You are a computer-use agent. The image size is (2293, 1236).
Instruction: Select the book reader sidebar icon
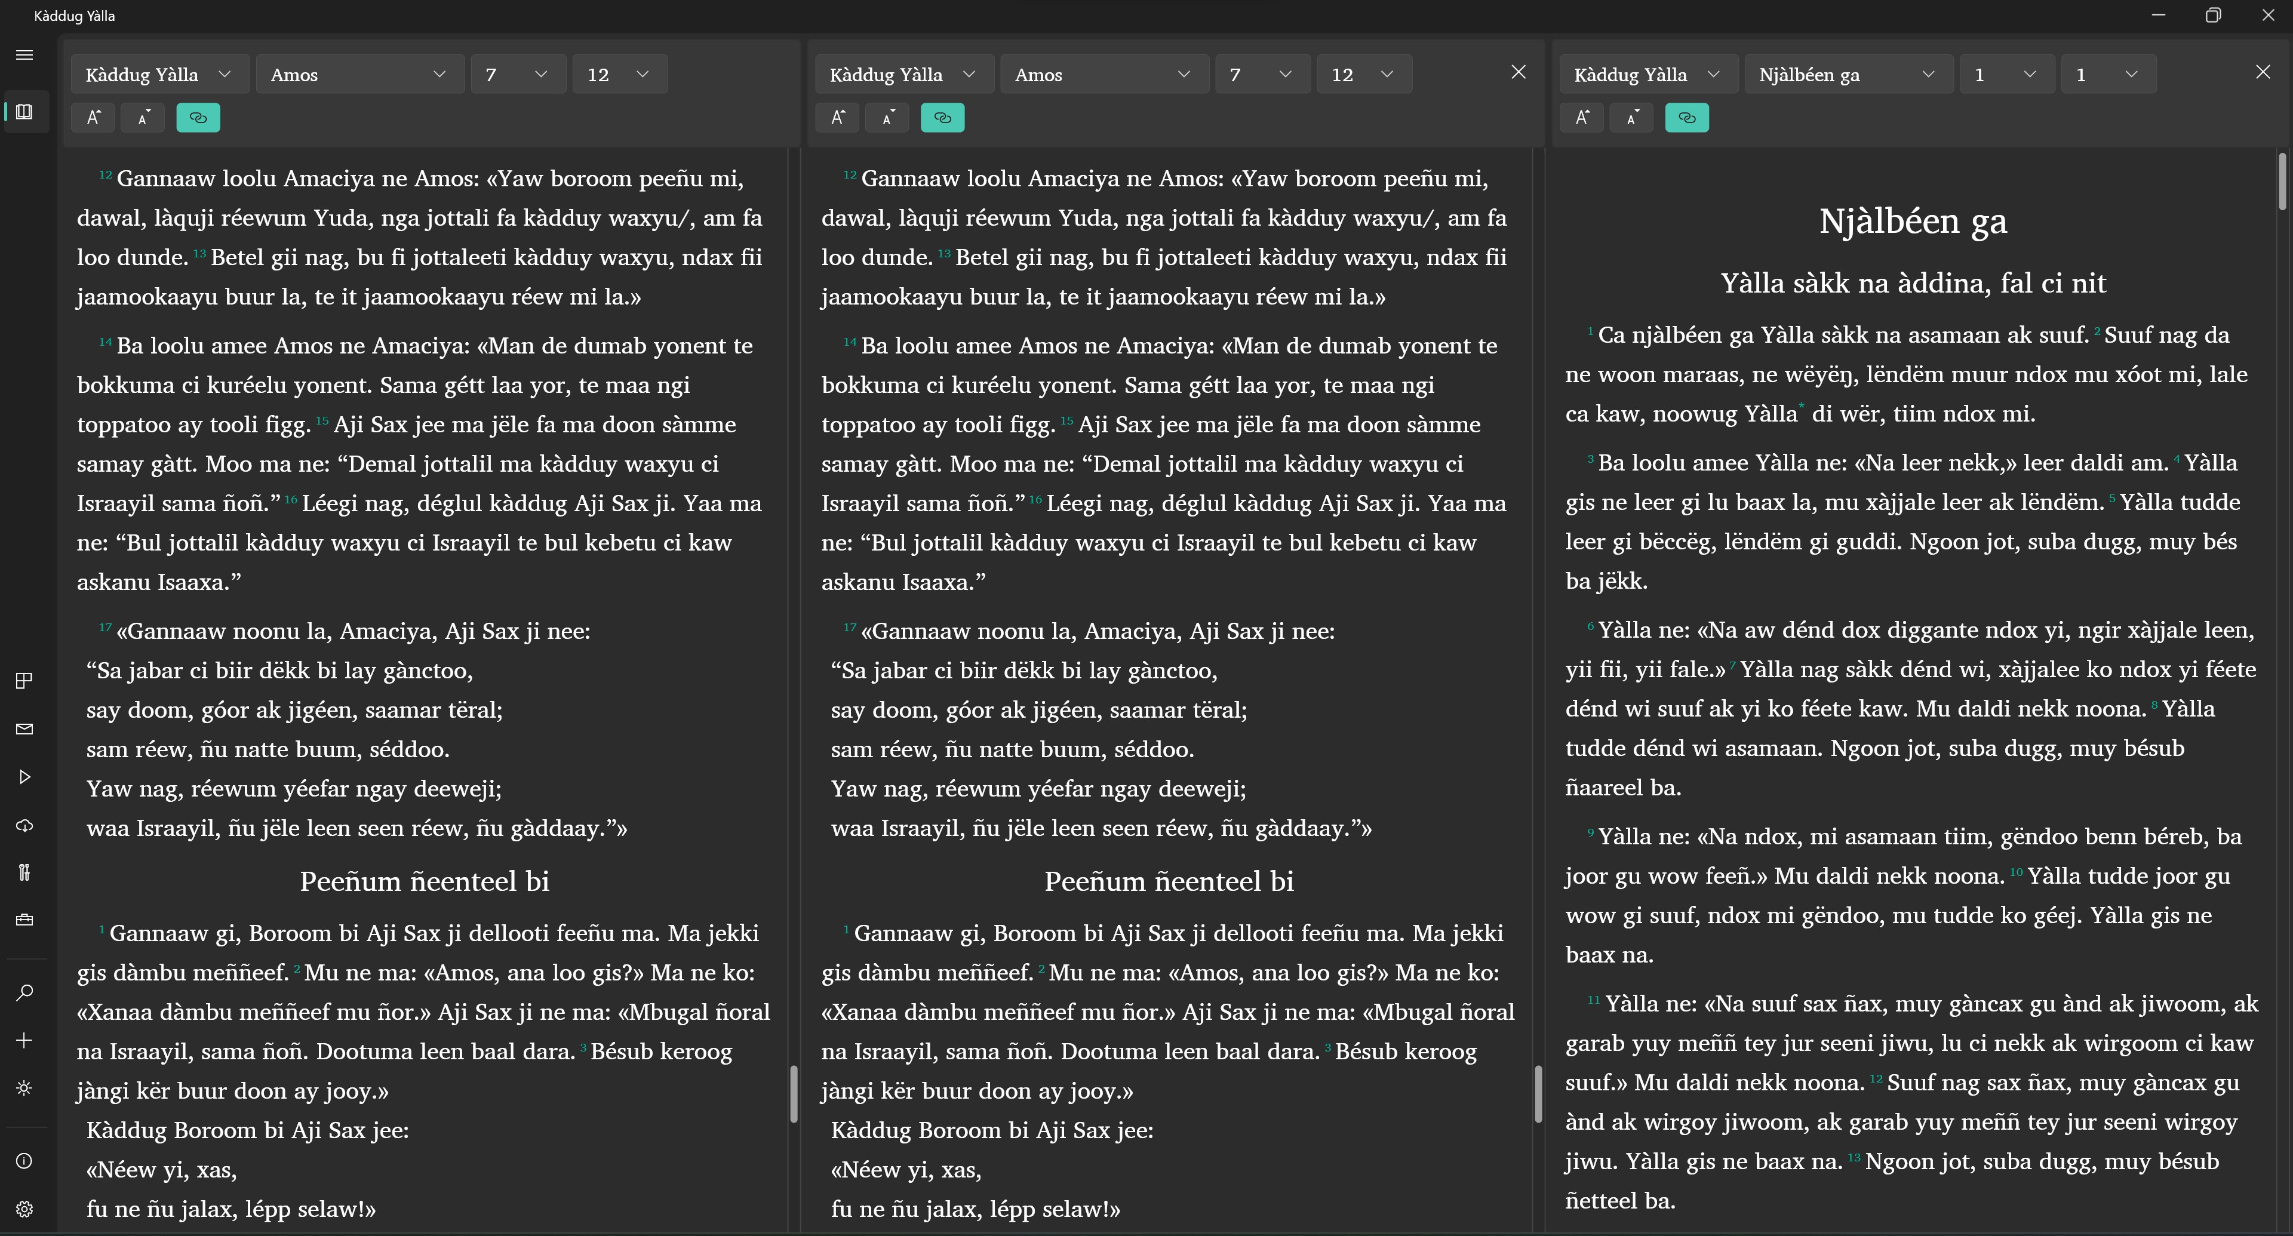[25, 111]
